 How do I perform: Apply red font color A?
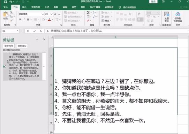[49, 20]
